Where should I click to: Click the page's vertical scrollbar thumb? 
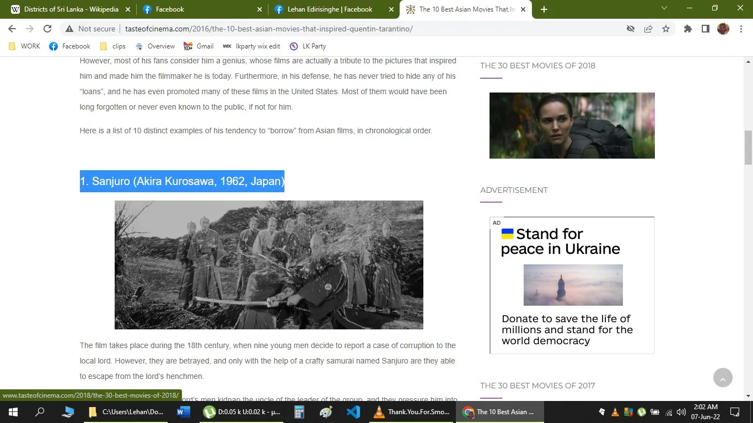[x=748, y=148]
